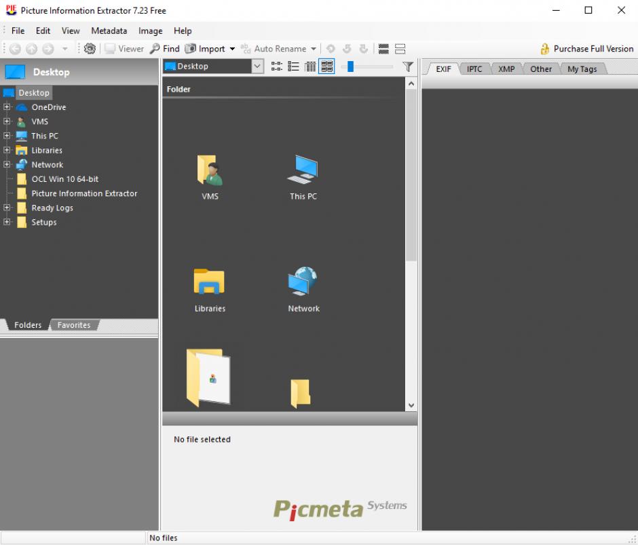638x545 pixels.
Task: Open the Metadata menu
Action: (x=109, y=31)
